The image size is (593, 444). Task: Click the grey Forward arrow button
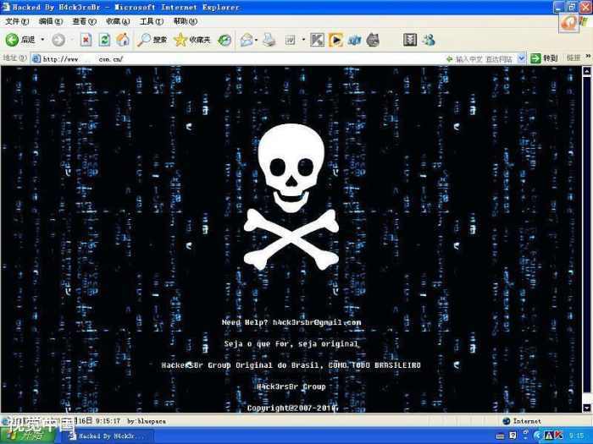58,40
